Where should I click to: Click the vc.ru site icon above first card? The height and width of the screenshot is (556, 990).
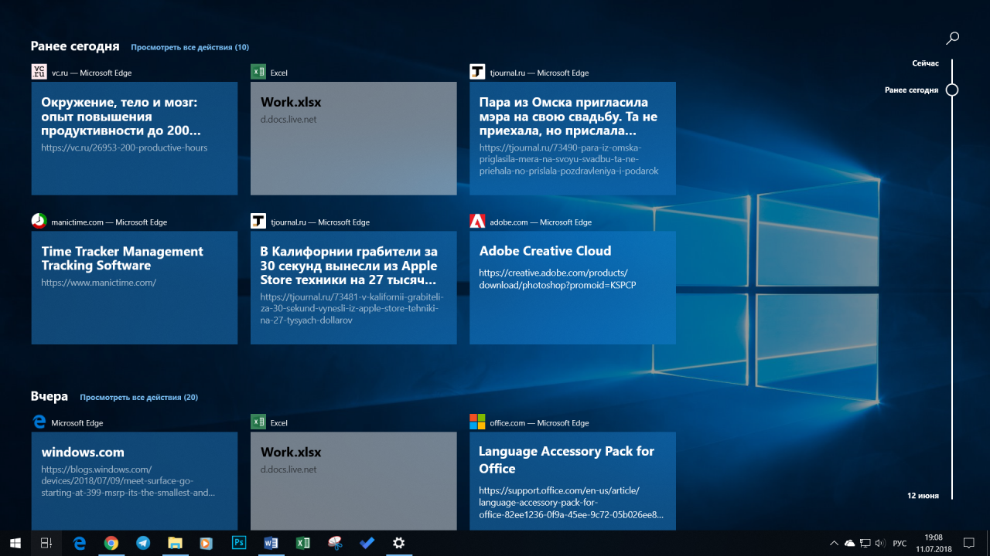tap(39, 72)
